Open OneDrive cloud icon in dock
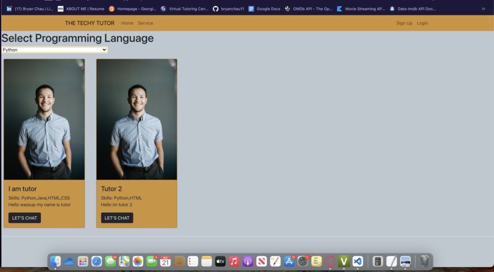The image size is (494, 272). pyautogui.click(x=69, y=262)
